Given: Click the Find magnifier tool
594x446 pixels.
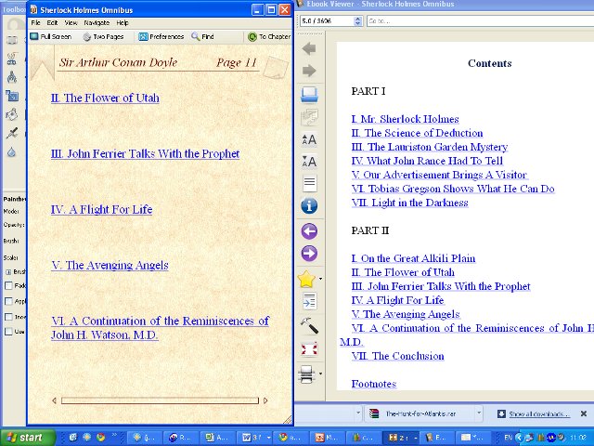Looking at the screenshot, I should click(202, 36).
